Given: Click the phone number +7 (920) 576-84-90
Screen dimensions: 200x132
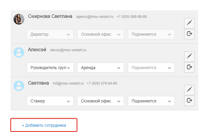Looking at the screenshot, I should point(101,83).
